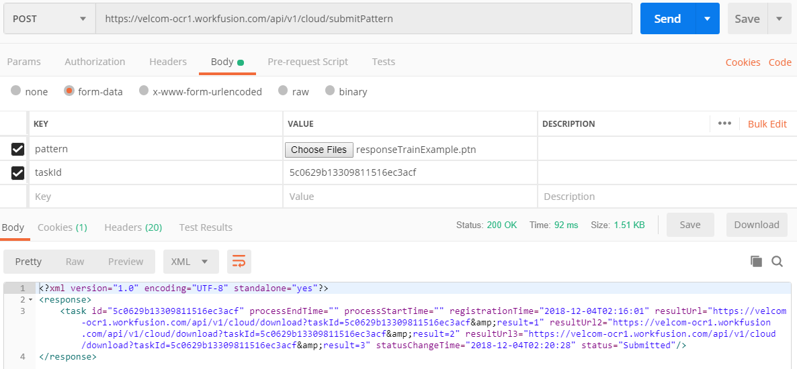This screenshot has height=369, width=797.
Task: Click the taskId value 5c0629b13309811516ec3acf
Action: tap(353, 173)
